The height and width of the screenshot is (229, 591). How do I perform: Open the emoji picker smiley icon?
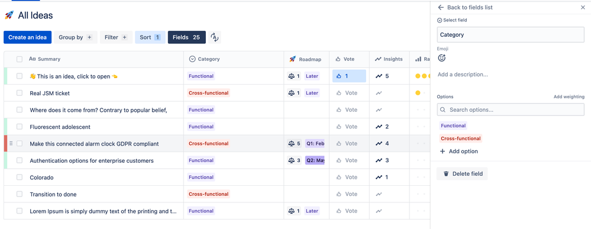click(x=442, y=58)
